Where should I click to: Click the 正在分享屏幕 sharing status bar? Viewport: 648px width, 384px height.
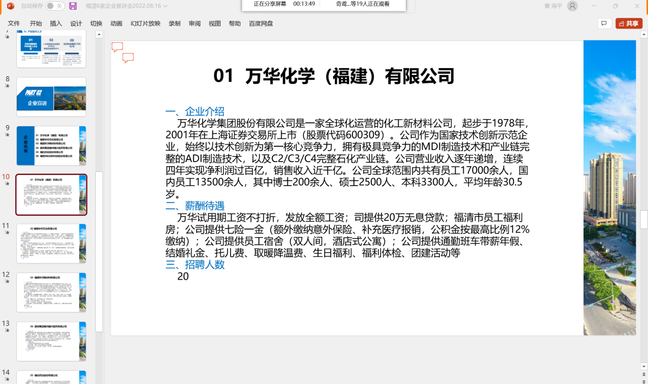coord(324,4)
